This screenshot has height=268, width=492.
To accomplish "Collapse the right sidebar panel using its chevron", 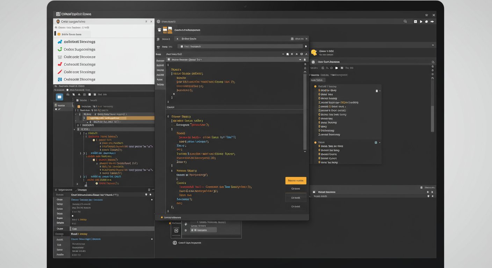I will (x=433, y=45).
